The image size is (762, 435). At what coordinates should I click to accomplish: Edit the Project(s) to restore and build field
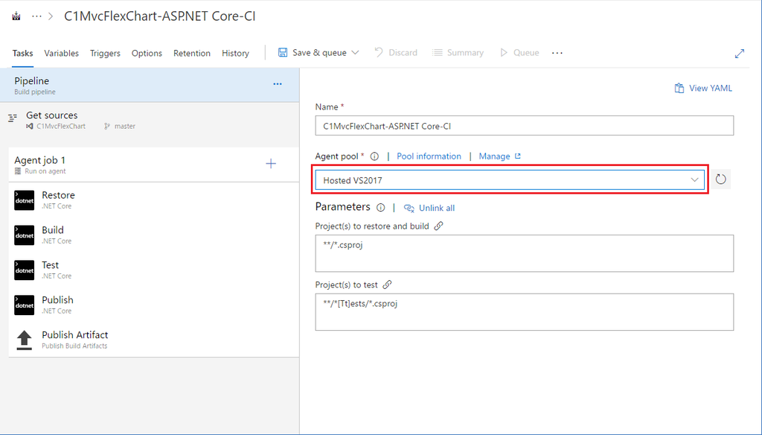coord(525,253)
